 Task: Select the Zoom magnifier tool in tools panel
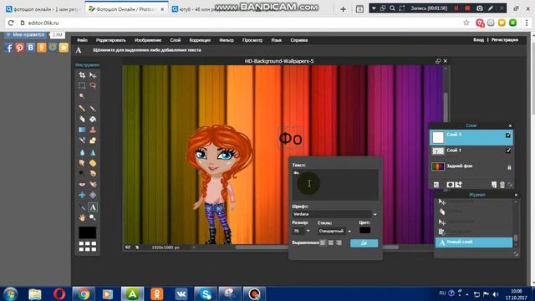93,217
